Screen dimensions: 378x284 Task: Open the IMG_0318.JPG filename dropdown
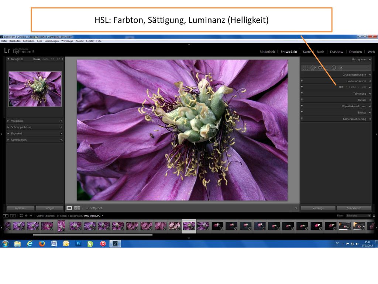click(x=103, y=216)
